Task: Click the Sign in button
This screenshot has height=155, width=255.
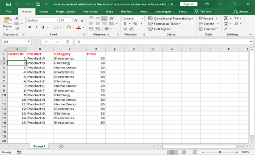Action: coord(189,4)
